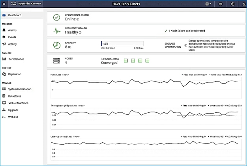Click the '8 TB Free' label

(x=139, y=48)
